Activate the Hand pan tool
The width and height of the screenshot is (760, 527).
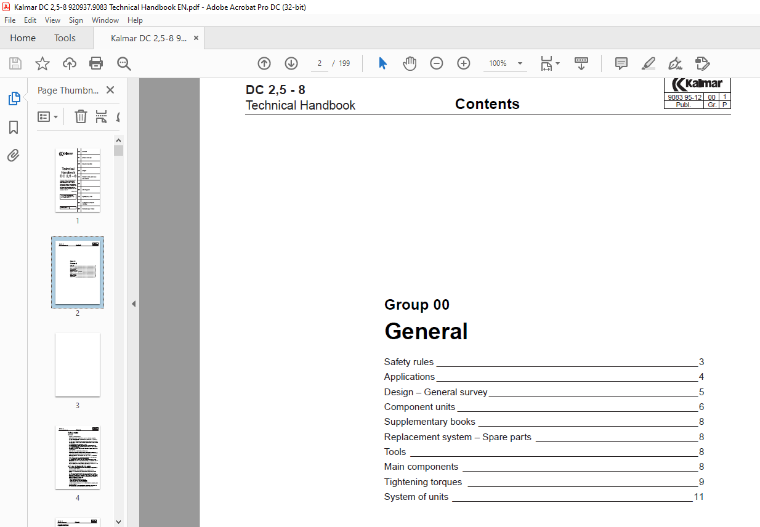pyautogui.click(x=410, y=63)
